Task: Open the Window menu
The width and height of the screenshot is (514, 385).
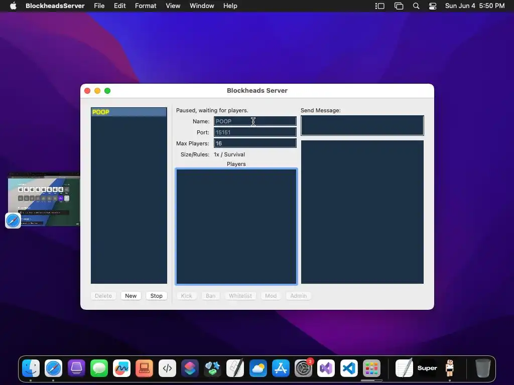Action: (x=202, y=6)
